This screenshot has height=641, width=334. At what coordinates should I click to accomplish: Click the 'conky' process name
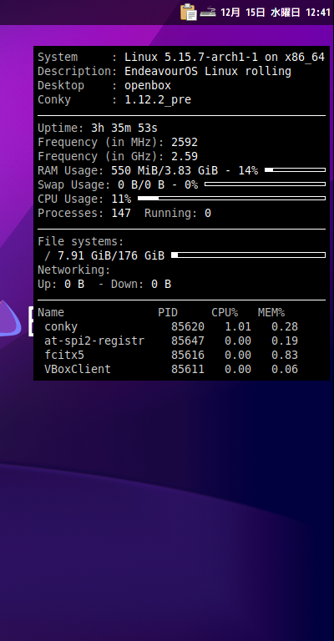61,326
